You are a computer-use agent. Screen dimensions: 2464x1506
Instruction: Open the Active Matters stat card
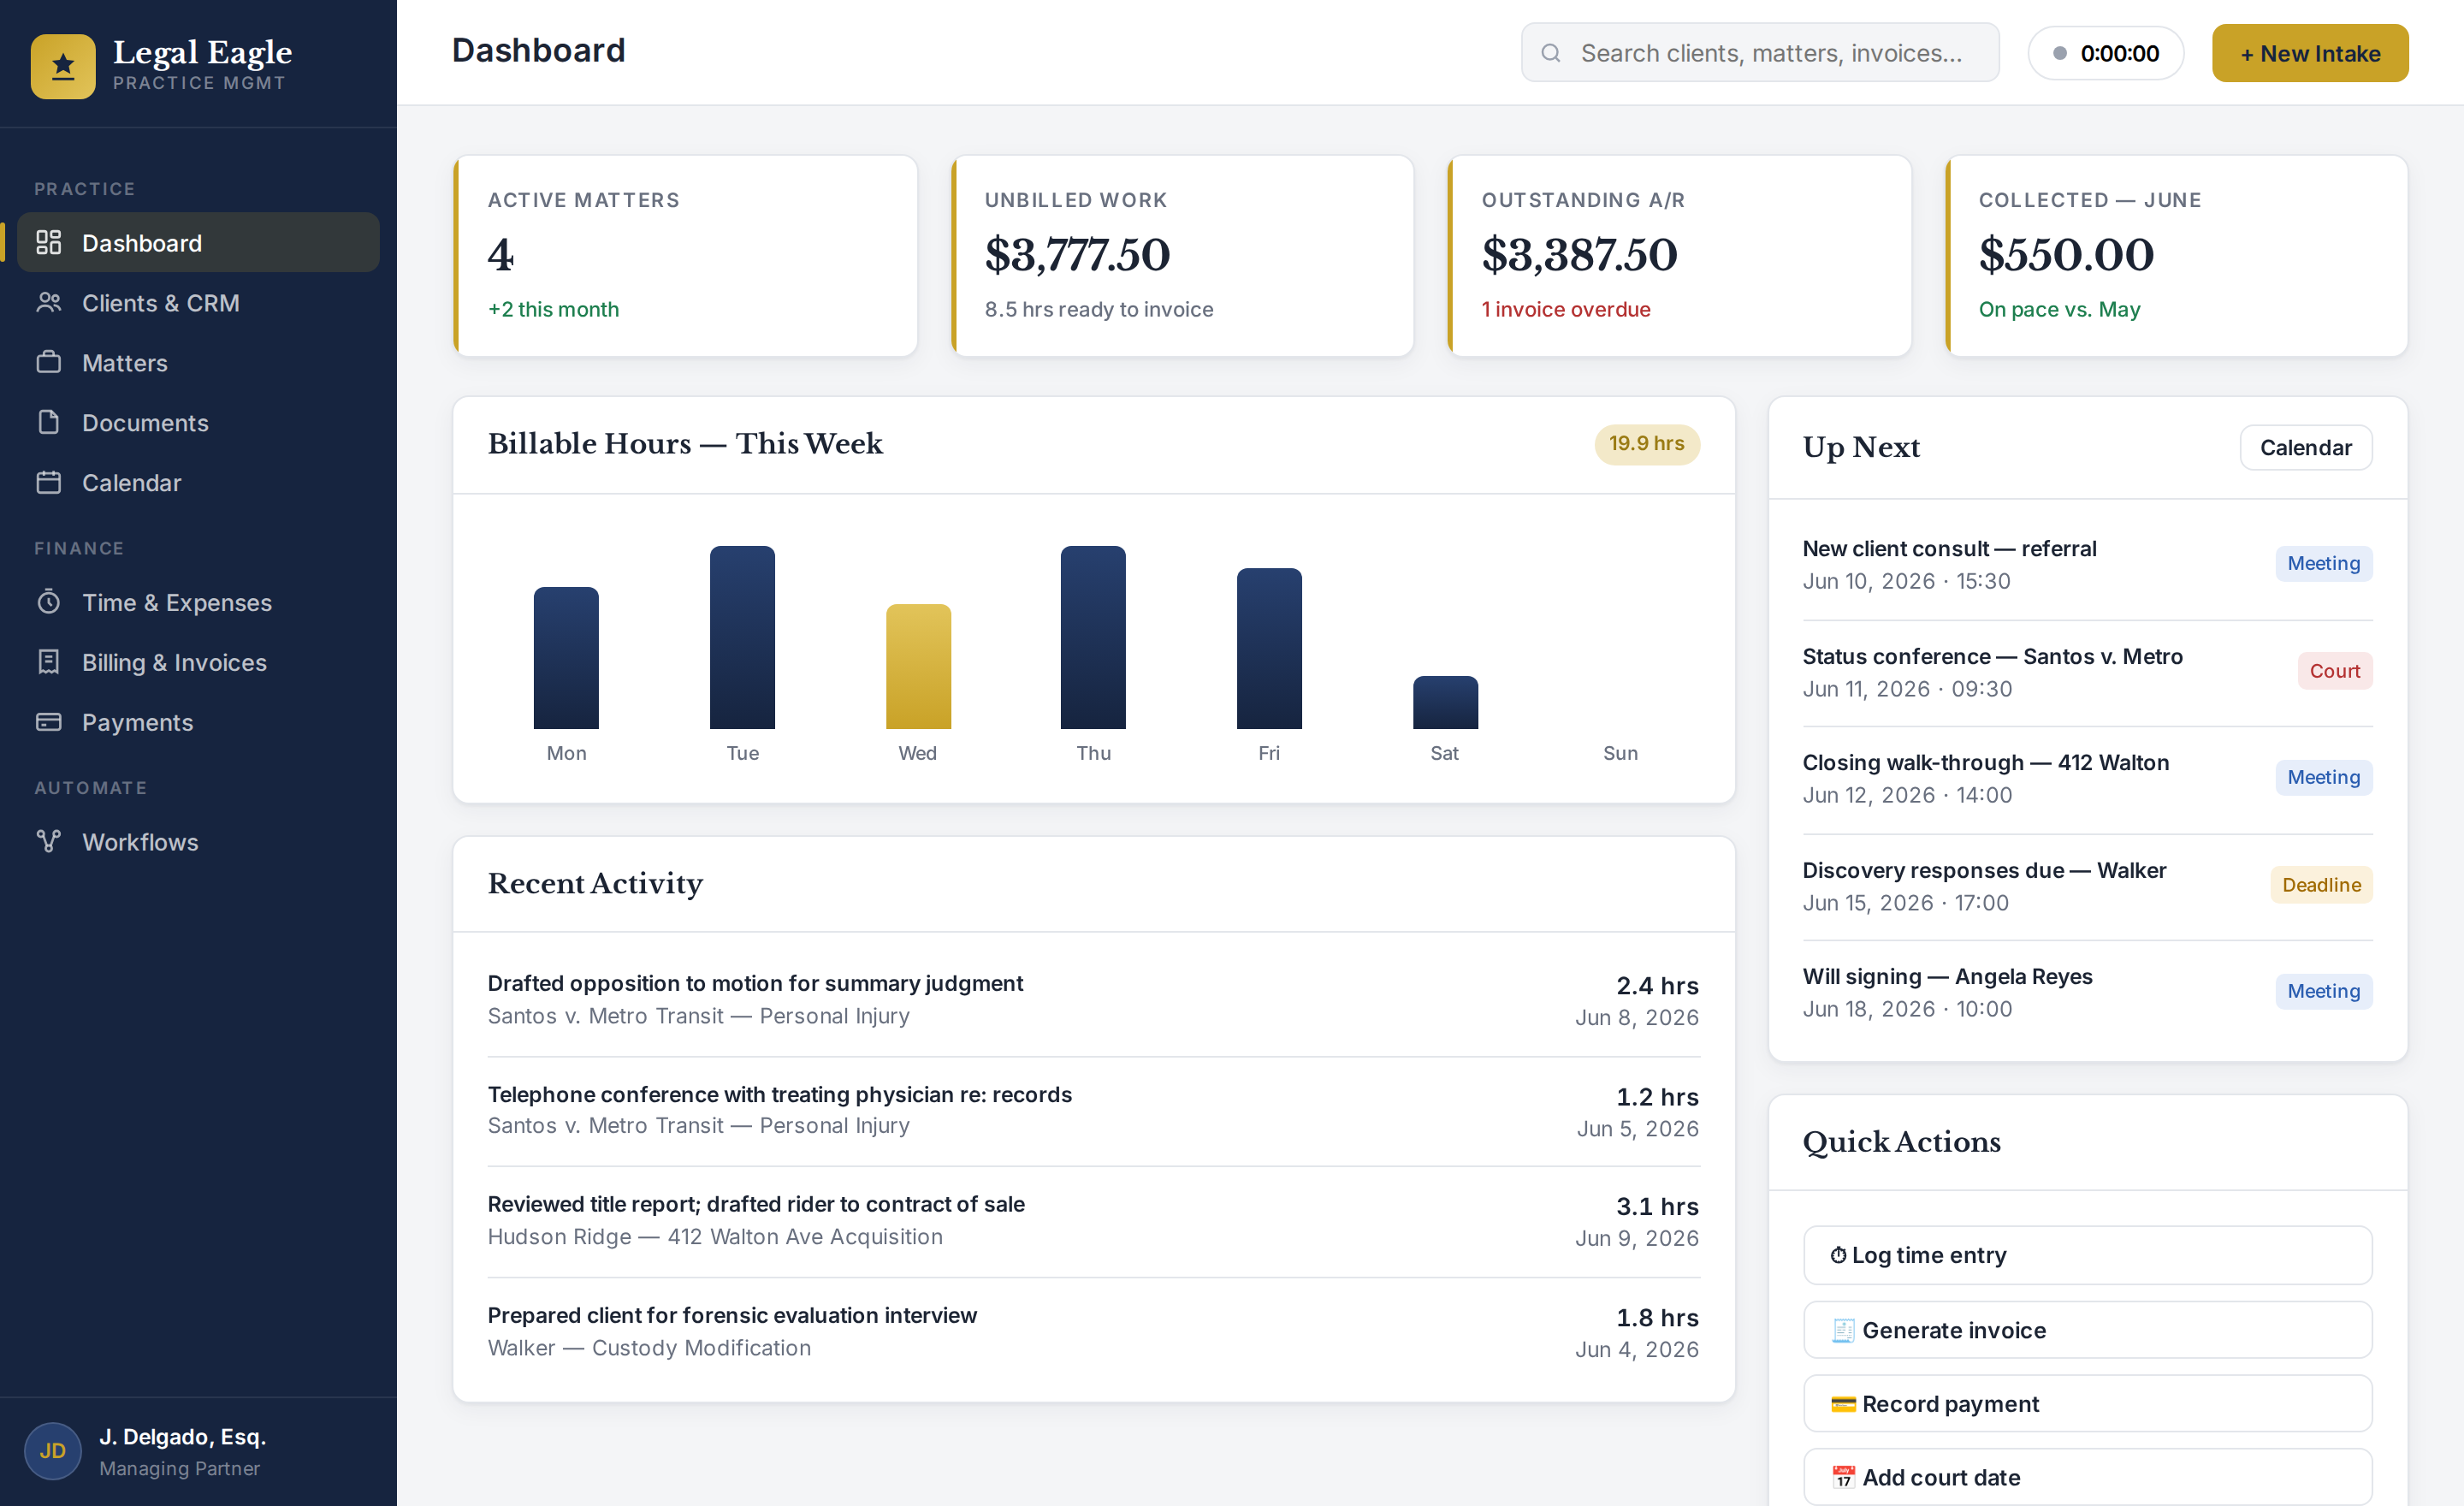(x=685, y=255)
